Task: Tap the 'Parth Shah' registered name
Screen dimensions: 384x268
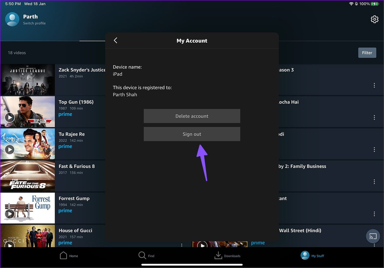Action: pos(125,95)
